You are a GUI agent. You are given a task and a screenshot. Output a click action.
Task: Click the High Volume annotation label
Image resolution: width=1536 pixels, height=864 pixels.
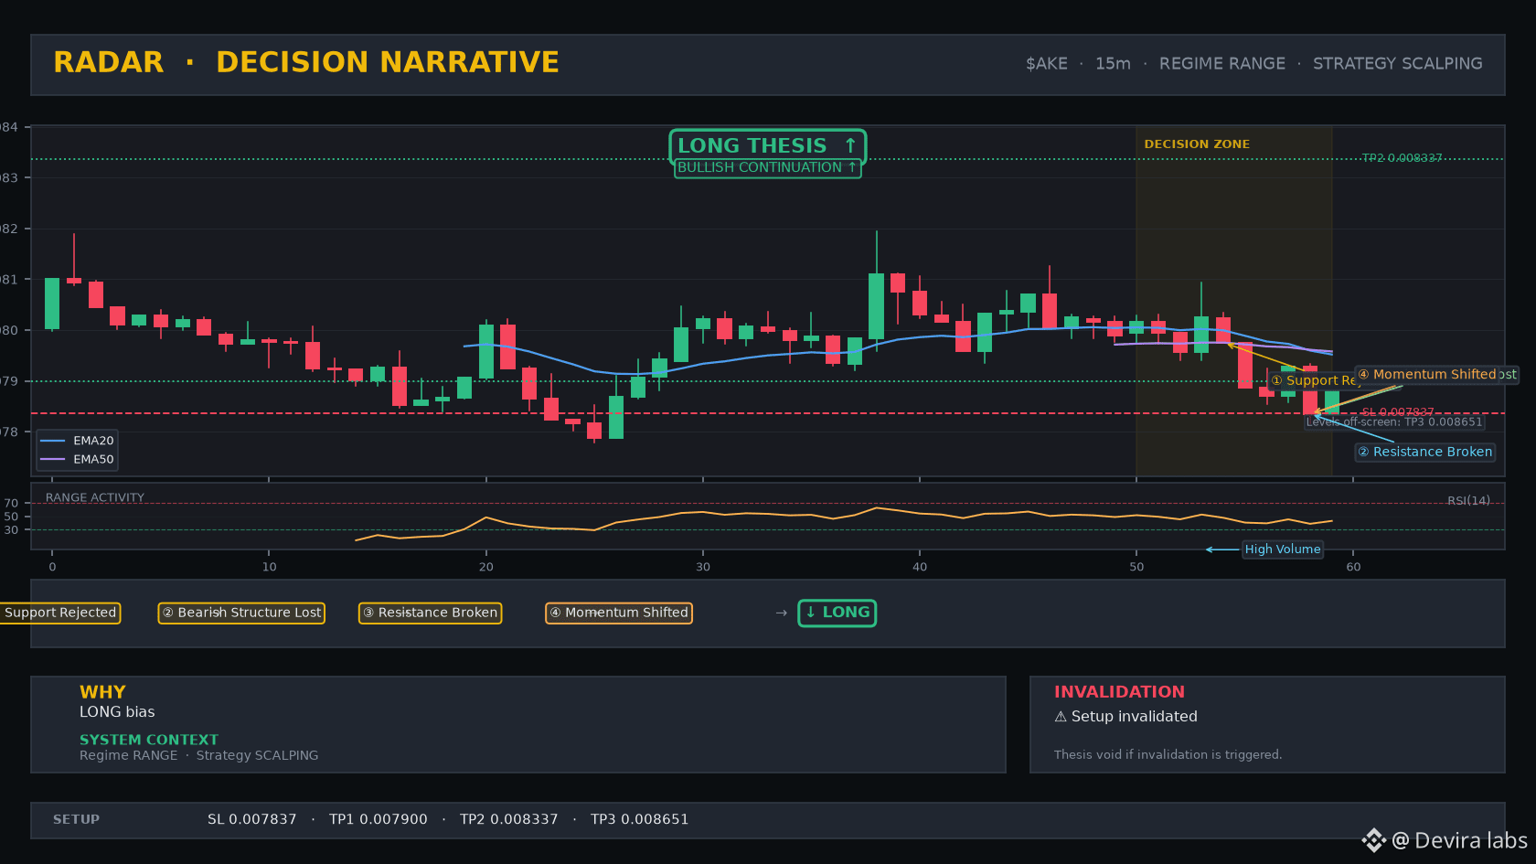tap(1283, 549)
